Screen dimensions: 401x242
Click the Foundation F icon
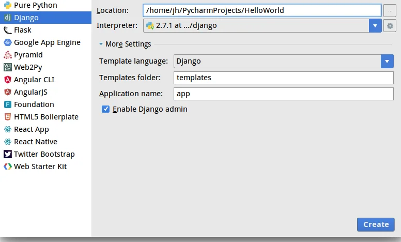8,104
